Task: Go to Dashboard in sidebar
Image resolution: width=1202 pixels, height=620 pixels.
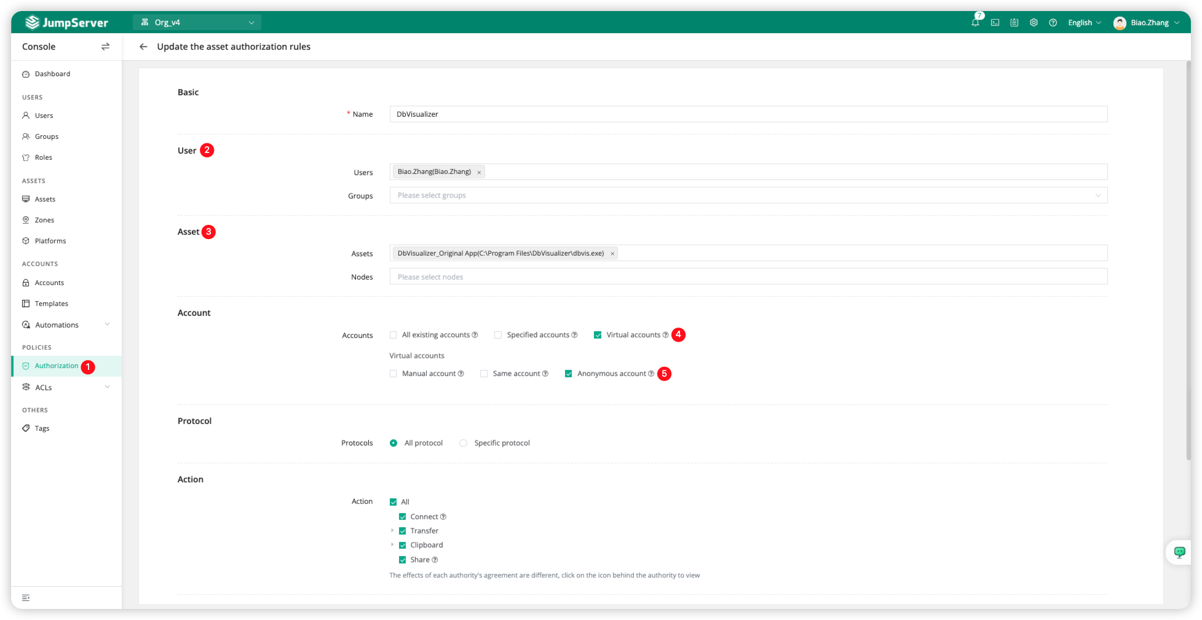Action: (66, 74)
